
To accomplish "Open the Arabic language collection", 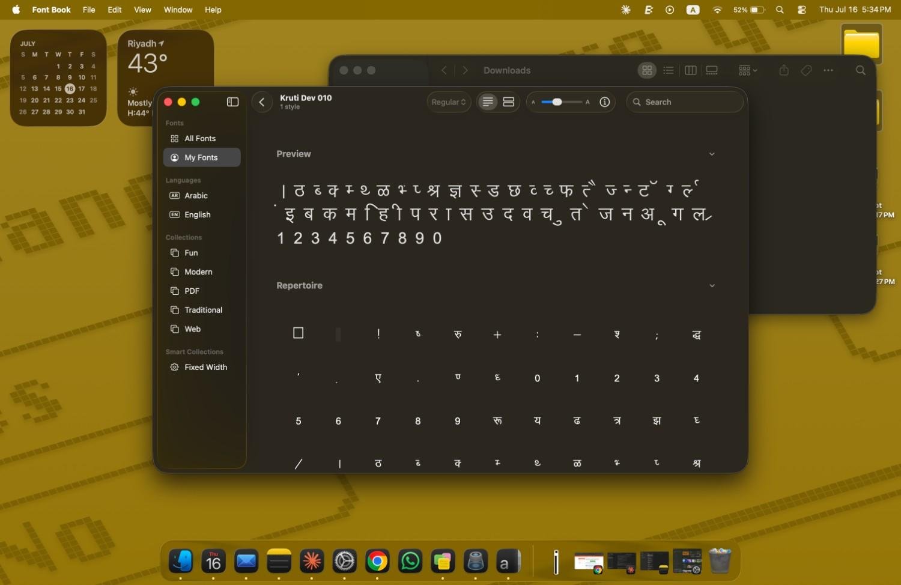I will point(202,196).
